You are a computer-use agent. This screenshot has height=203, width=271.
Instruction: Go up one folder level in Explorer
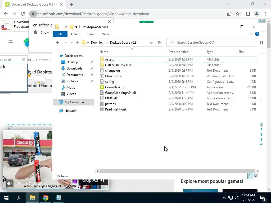tap(77, 43)
